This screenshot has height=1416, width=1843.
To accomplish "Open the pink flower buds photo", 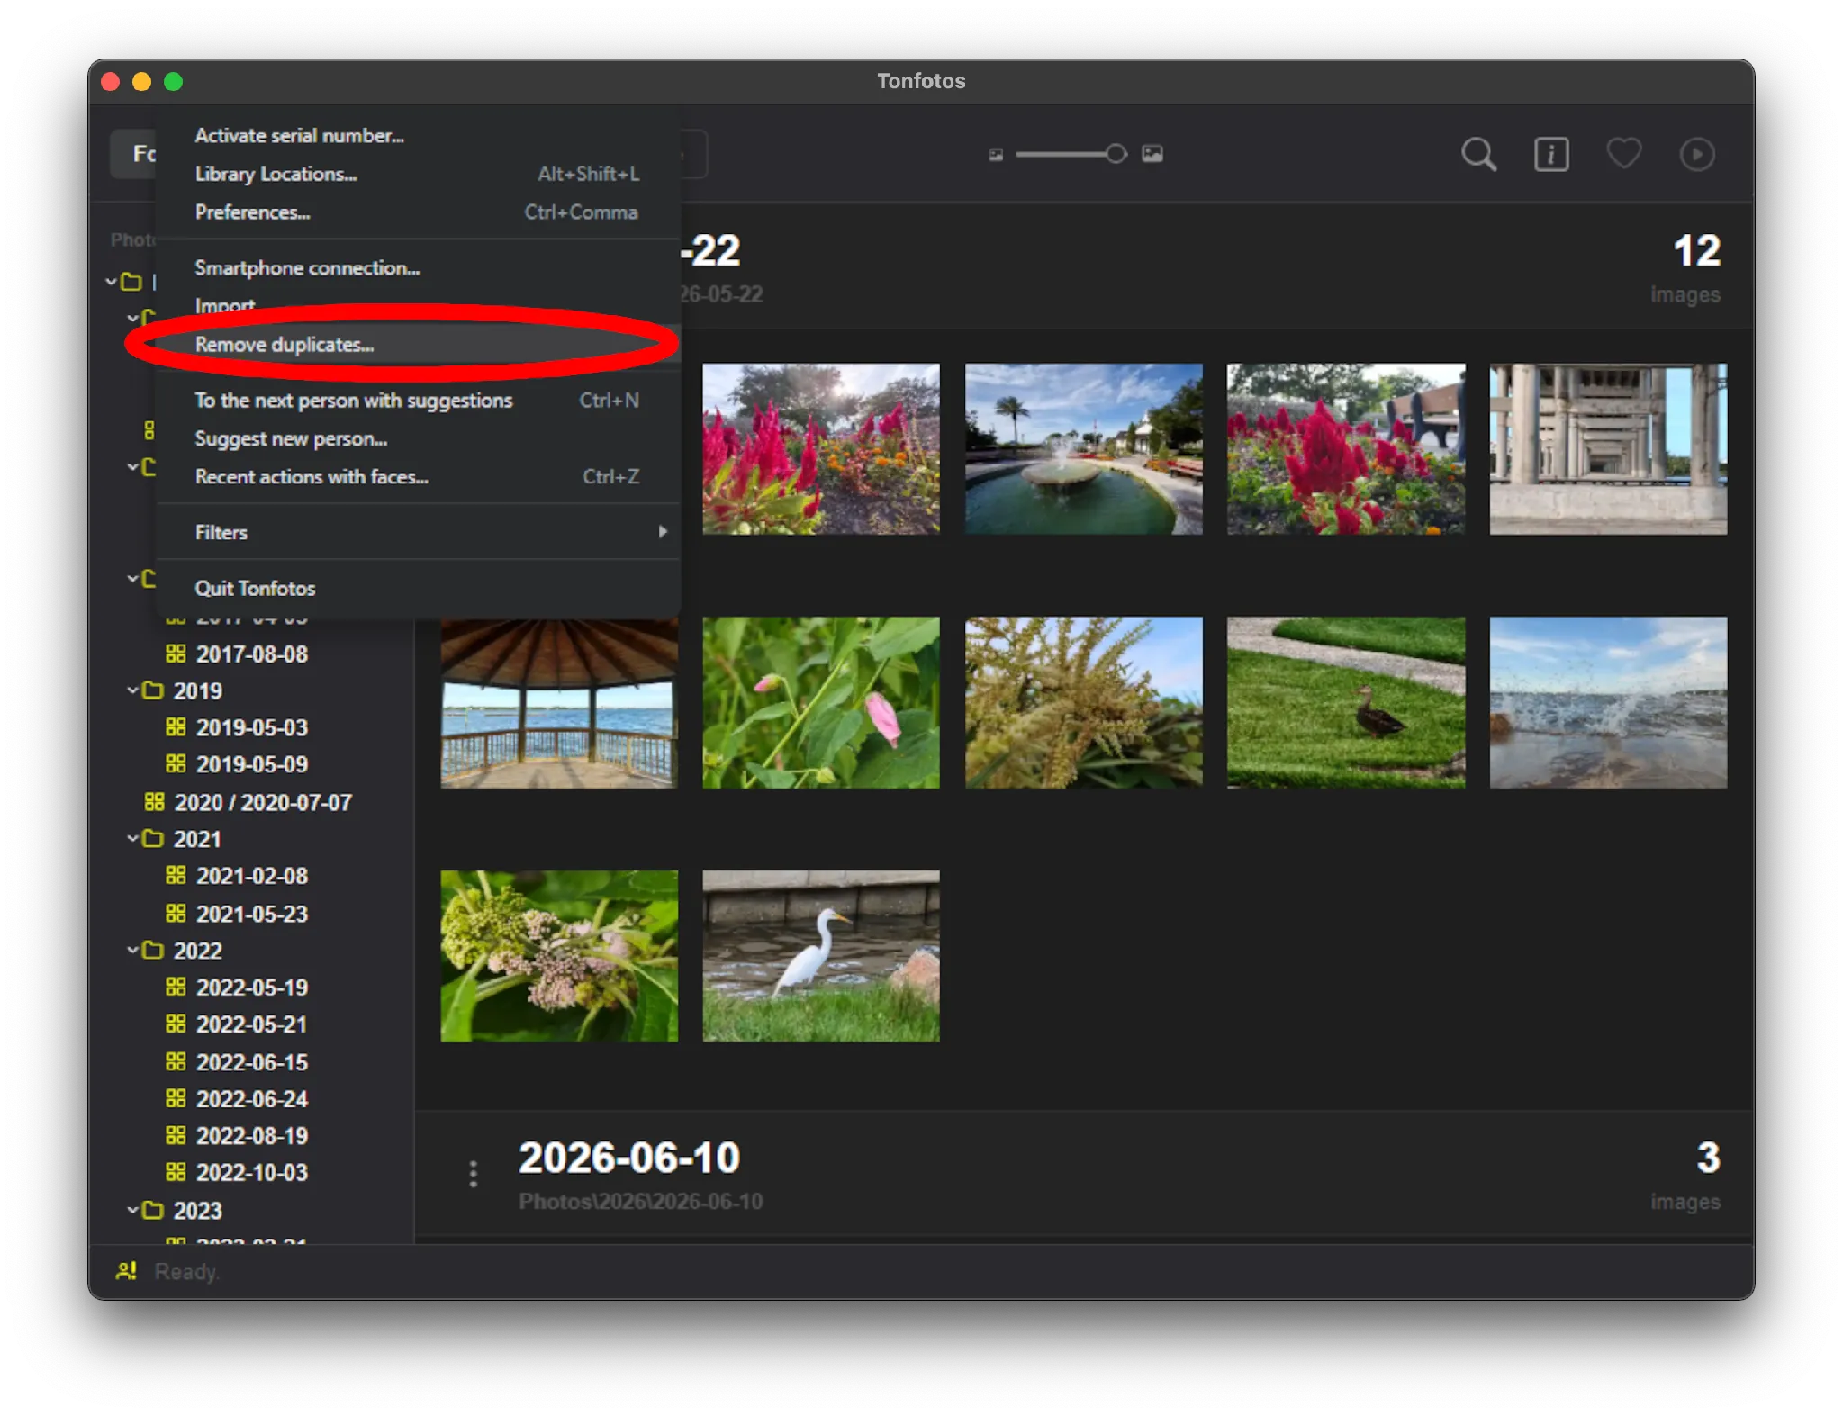I will [x=821, y=703].
